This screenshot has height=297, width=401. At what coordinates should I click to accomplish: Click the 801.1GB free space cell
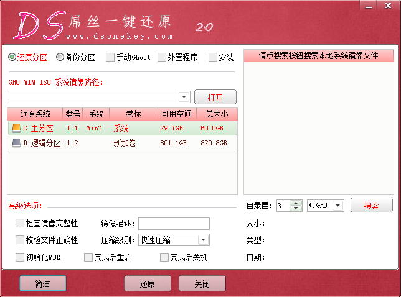(173, 143)
